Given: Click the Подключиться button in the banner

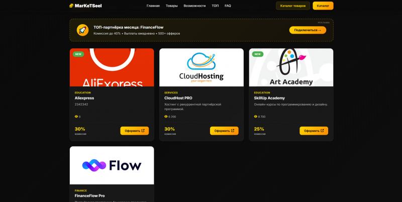Looking at the screenshot, I should click(308, 30).
